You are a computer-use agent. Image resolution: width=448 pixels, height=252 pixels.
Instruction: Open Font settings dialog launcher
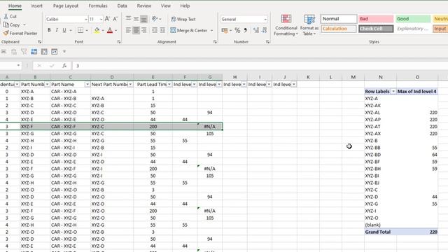click(x=119, y=42)
